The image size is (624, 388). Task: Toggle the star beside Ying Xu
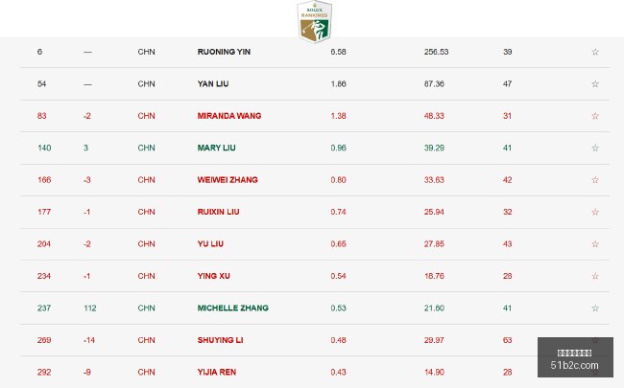(x=595, y=276)
